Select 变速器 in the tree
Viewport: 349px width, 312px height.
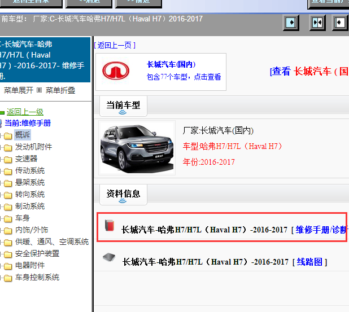click(27, 159)
